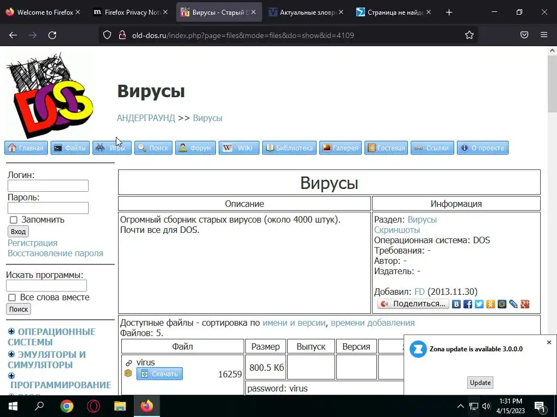
Task: Click the network tray icon
Action: [x=474, y=406]
